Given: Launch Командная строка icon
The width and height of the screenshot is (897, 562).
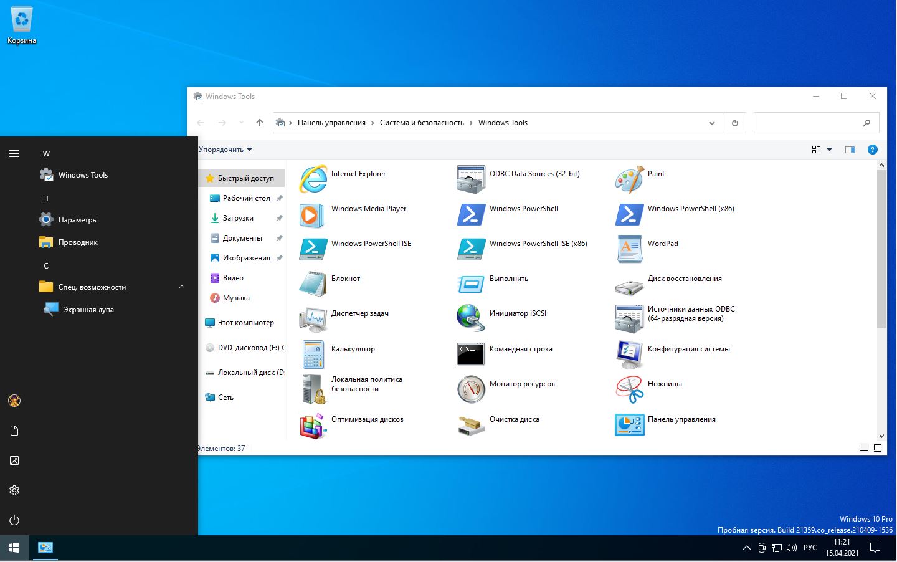Looking at the screenshot, I should (x=471, y=354).
